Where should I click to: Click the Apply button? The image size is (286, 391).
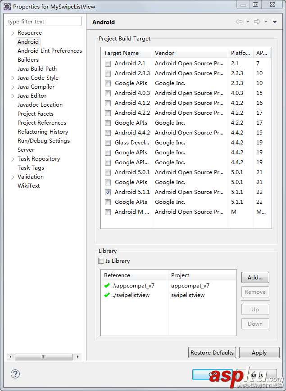[259, 352]
